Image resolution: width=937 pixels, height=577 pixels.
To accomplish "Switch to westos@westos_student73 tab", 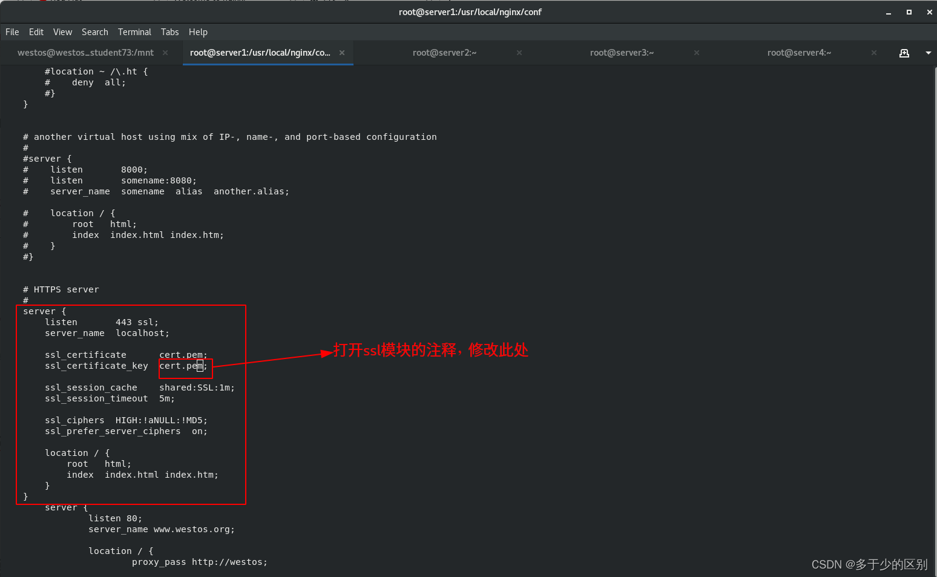I will pyautogui.click(x=85, y=53).
